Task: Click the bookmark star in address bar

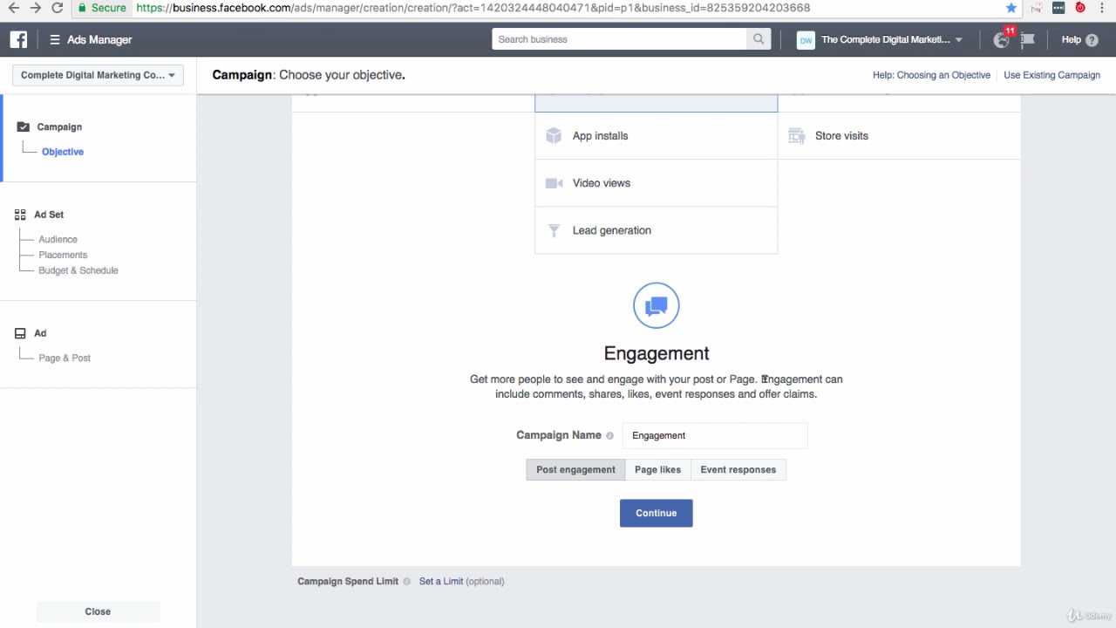Action: pos(1011,8)
